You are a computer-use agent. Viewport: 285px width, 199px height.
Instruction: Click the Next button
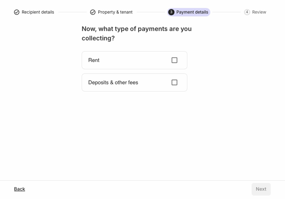261,189
